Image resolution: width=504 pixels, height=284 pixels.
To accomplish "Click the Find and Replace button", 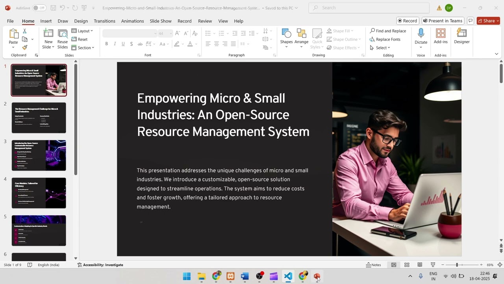I will pyautogui.click(x=388, y=31).
